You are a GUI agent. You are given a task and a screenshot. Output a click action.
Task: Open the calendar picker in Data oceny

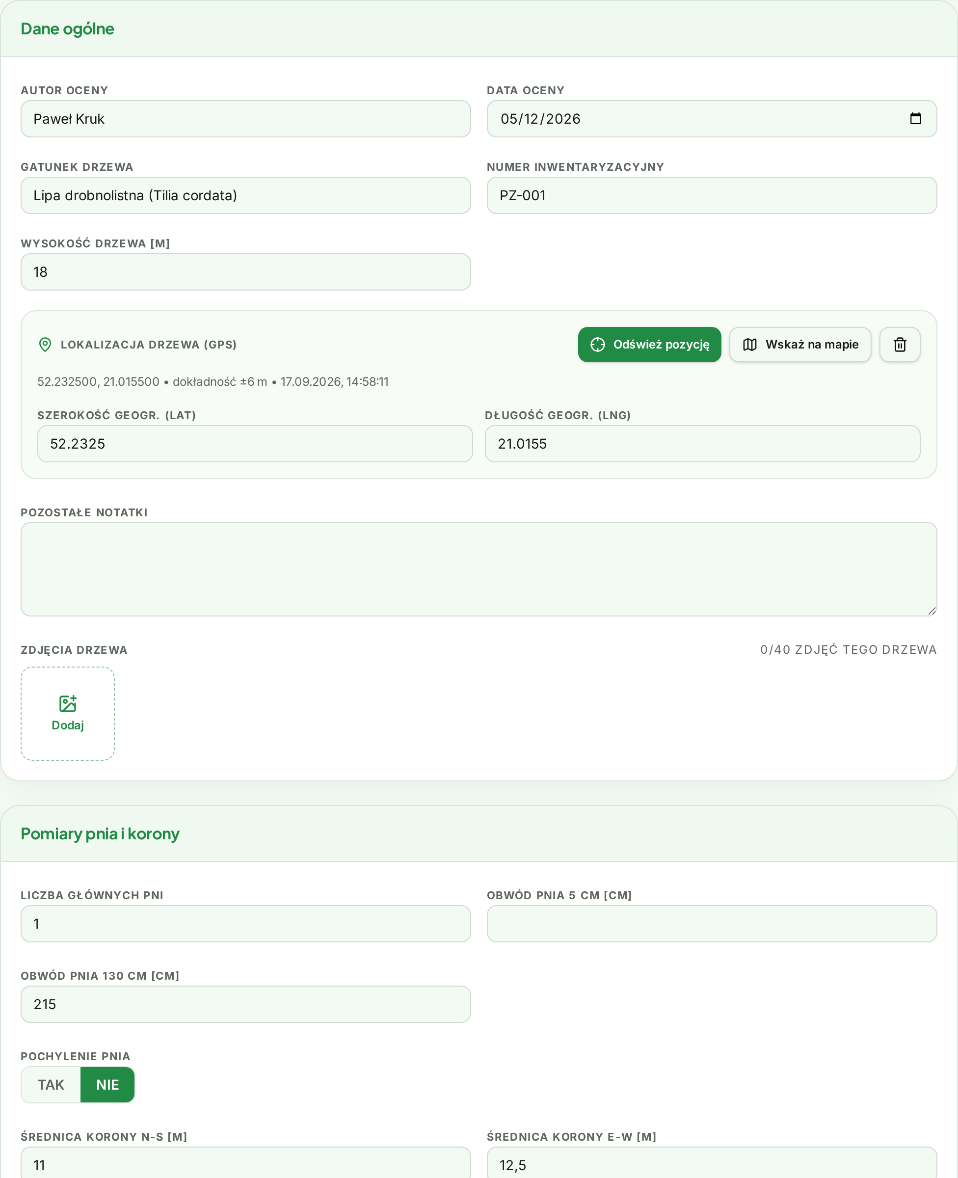pos(915,119)
